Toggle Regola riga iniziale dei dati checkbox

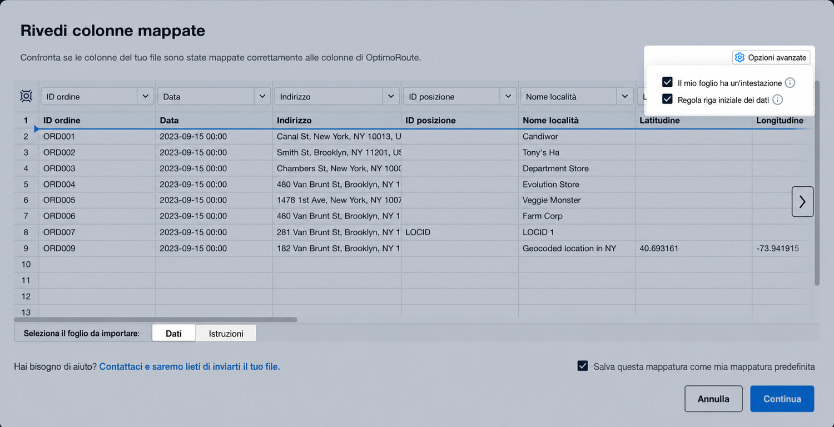[668, 99]
